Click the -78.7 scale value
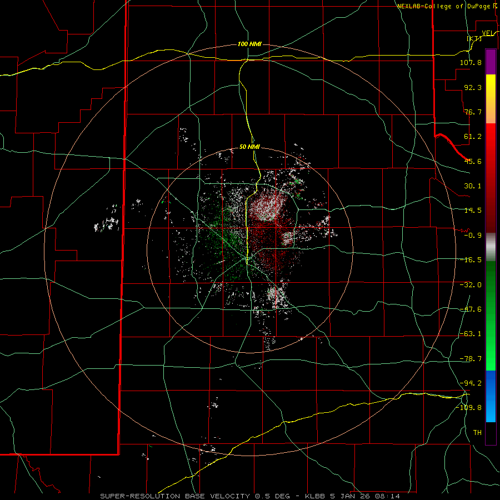Screen dimensions: 500x500 [471, 359]
